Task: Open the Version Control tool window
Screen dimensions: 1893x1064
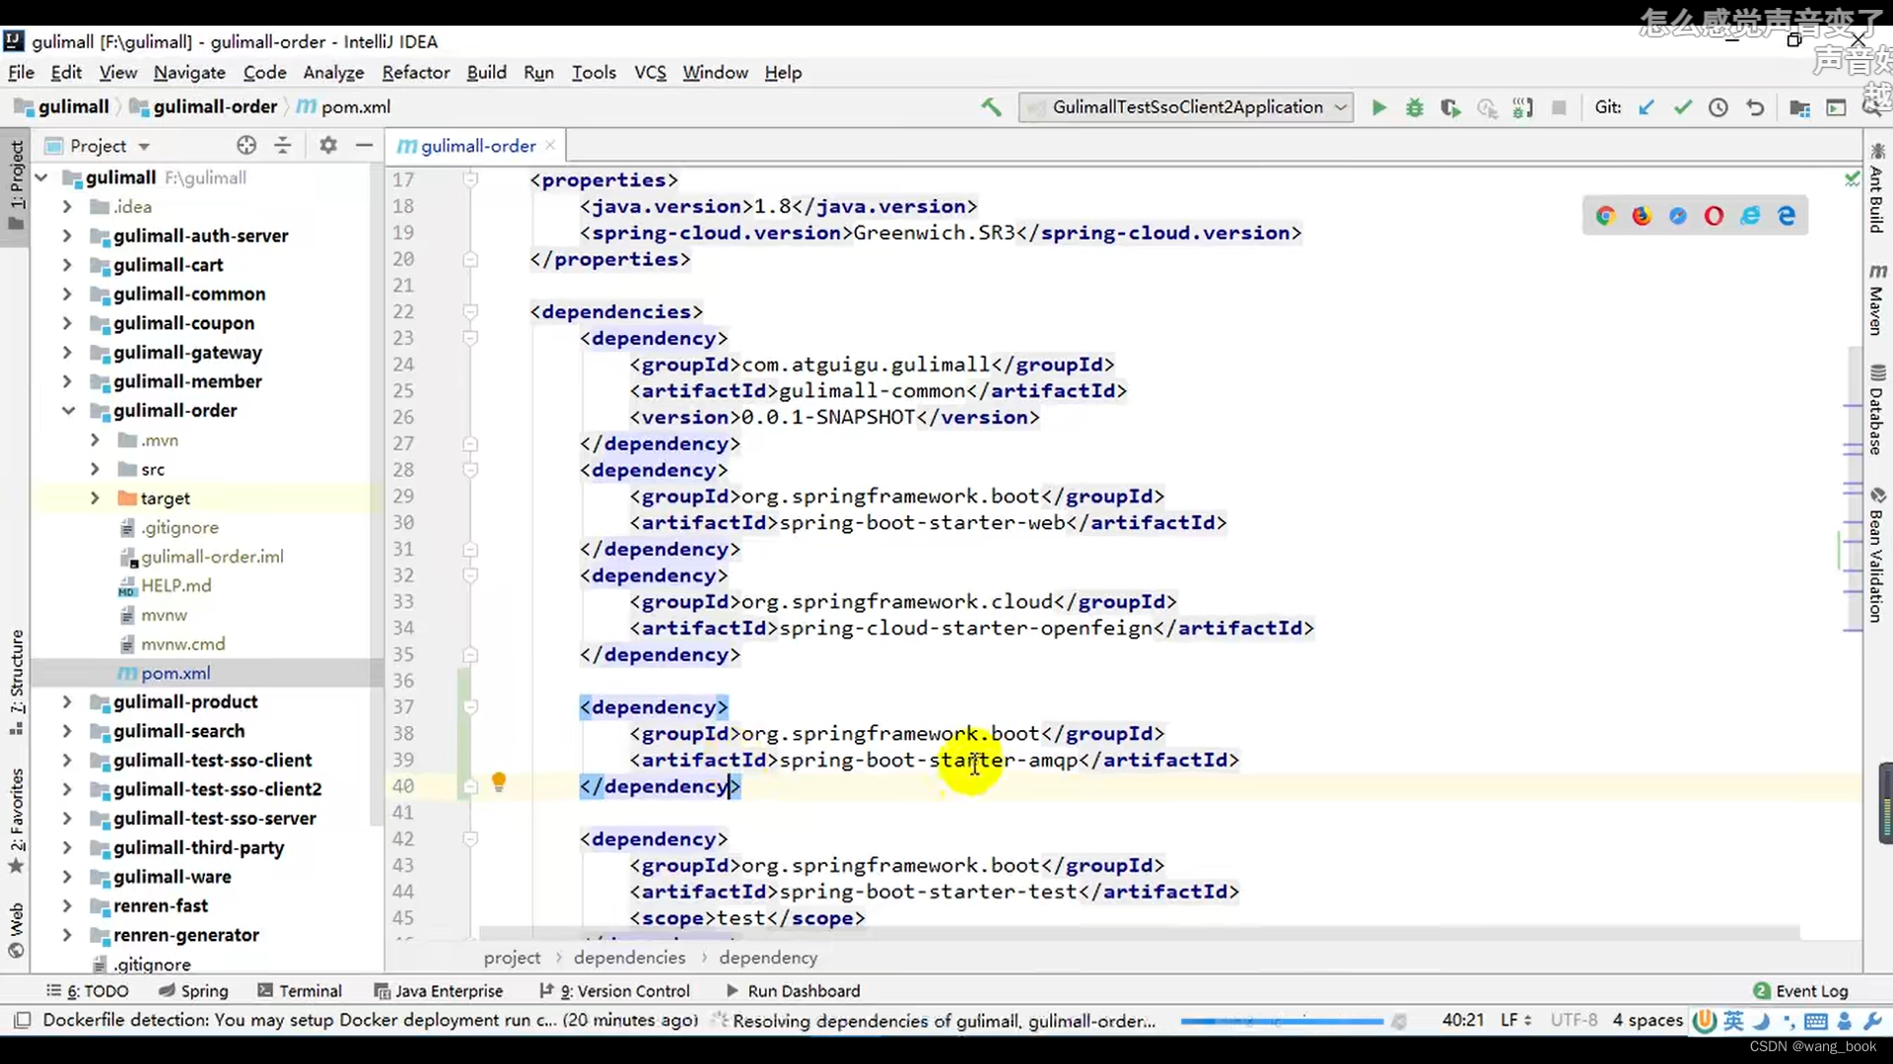Action: tap(614, 991)
